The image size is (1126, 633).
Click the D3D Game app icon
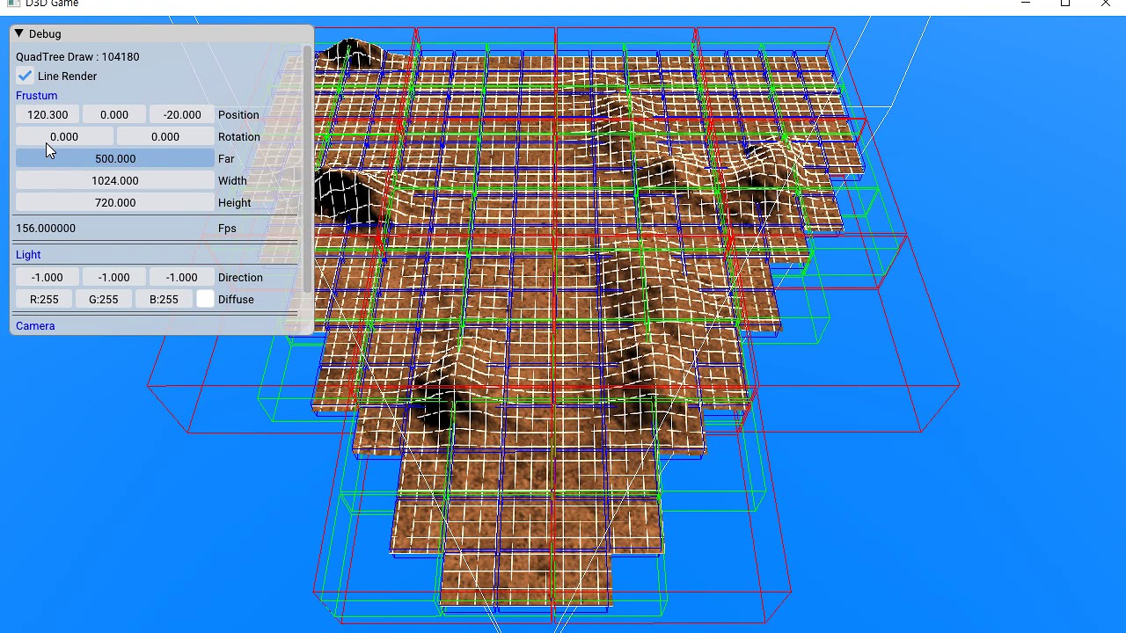[x=13, y=4]
